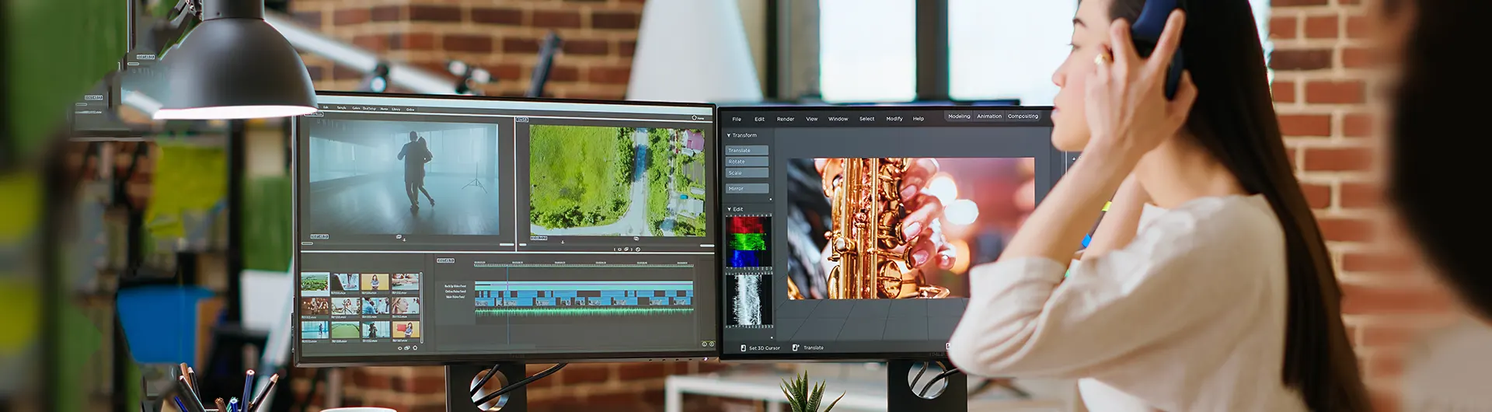Open the Modify menu

[x=894, y=119]
